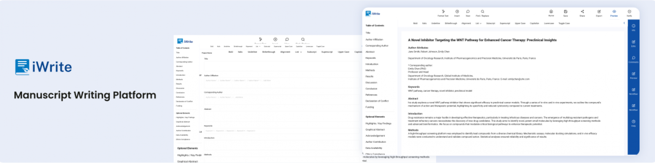
Task: Jump to Discussion in preview window contents
Action: click(x=371, y=82)
